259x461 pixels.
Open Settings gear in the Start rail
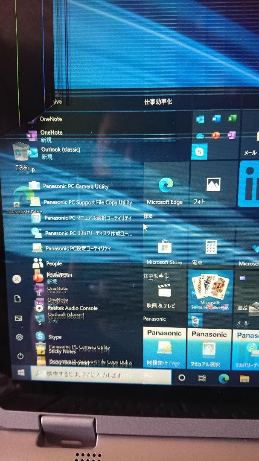pos(19,337)
